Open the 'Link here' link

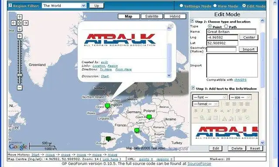(110, 159)
